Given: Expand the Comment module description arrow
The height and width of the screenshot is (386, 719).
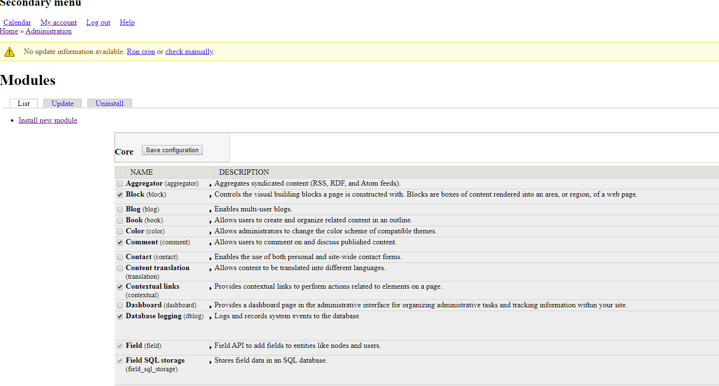Looking at the screenshot, I should pyautogui.click(x=211, y=243).
